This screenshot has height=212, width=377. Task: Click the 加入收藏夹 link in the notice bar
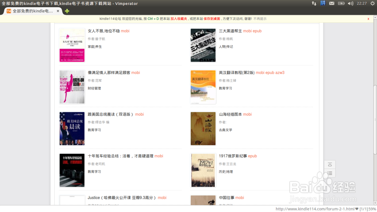coord(179,19)
